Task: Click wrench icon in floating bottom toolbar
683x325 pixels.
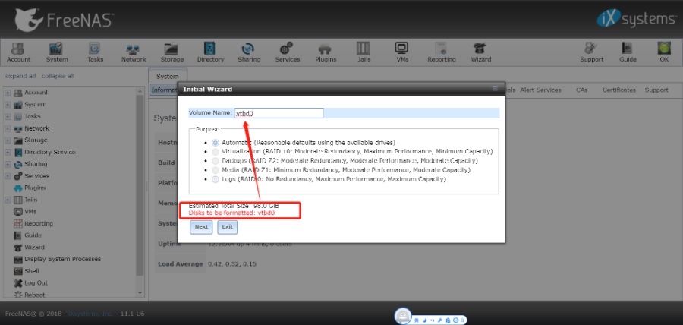Action: tap(440, 320)
